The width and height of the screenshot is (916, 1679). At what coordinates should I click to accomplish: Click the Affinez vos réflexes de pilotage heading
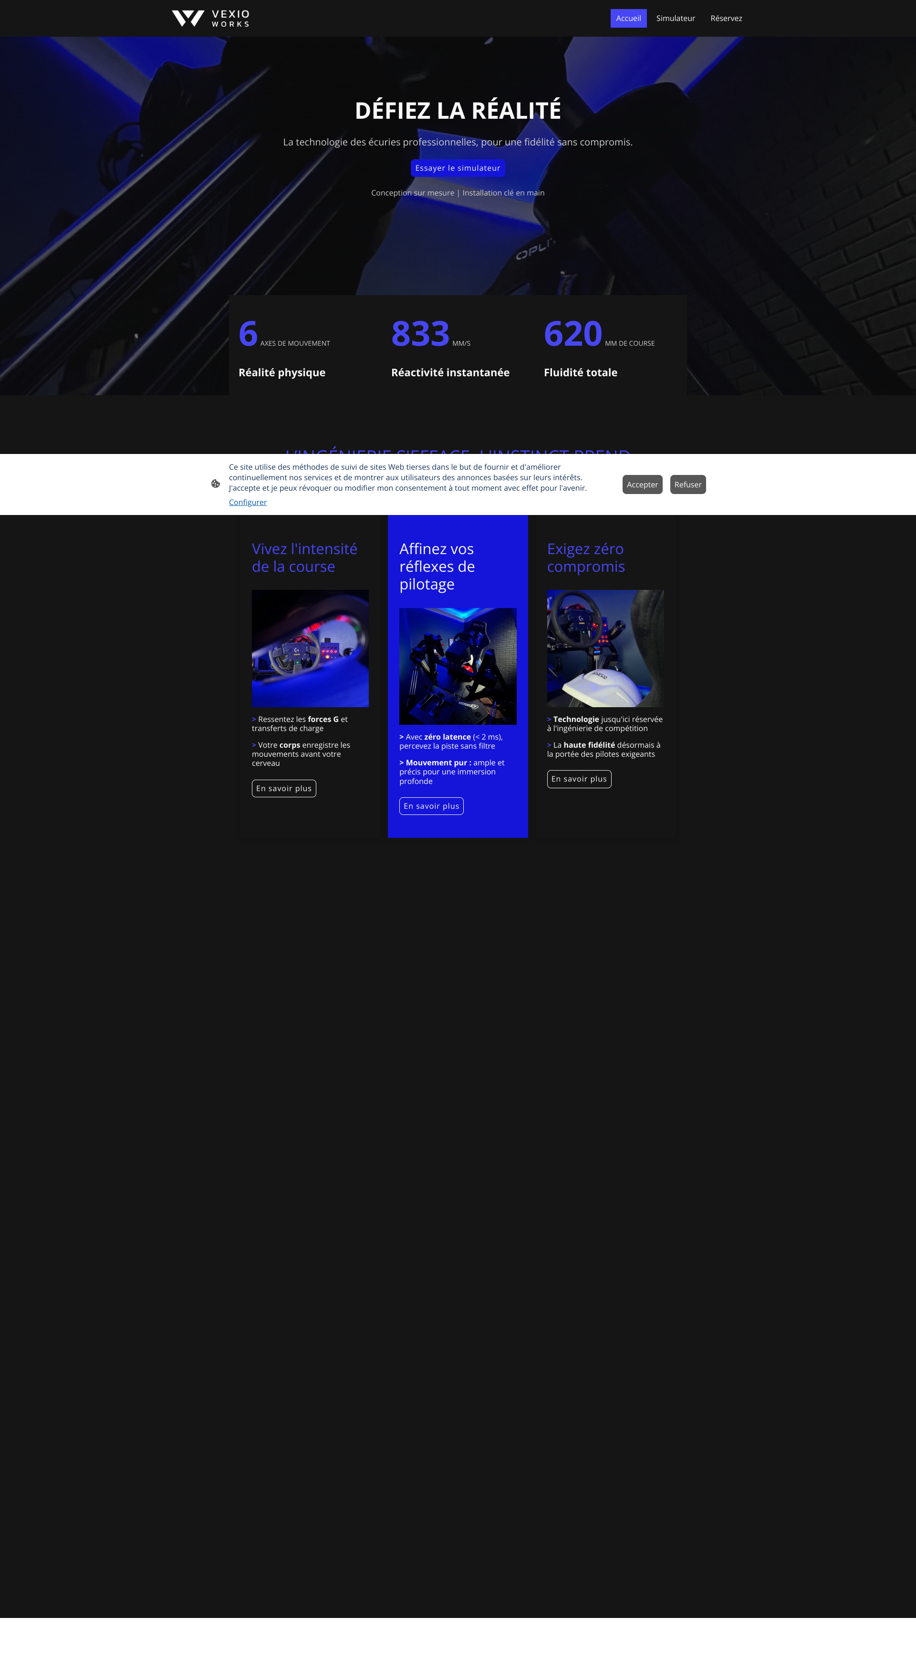(x=437, y=567)
